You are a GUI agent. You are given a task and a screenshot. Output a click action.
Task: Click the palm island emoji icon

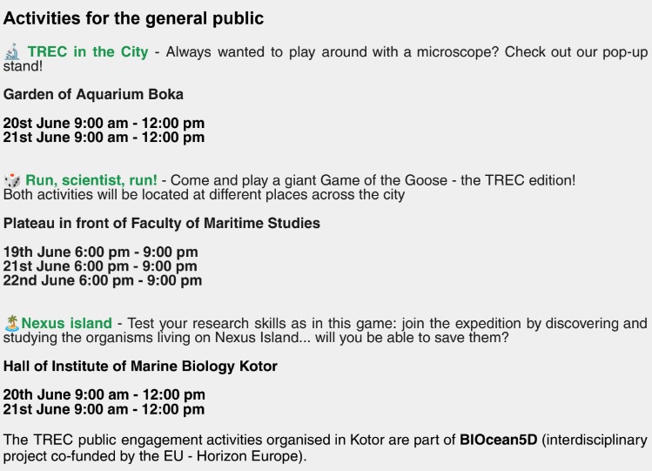12,323
